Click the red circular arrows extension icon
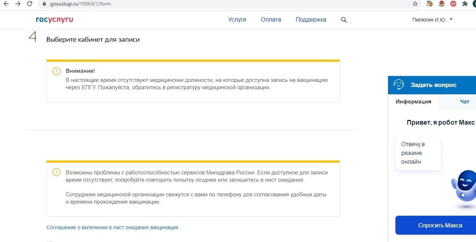 pos(453,4)
